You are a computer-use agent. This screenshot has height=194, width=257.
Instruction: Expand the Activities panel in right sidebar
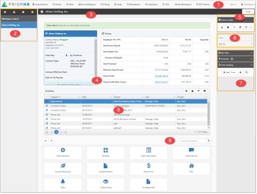[x=251, y=59]
